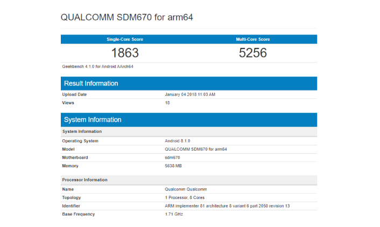Click the Operating System label

pos(80,141)
